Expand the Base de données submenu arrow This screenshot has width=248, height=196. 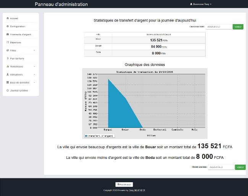tap(34, 83)
